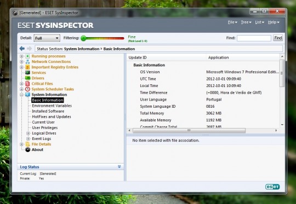This screenshot has width=296, height=204.
Task: Click the File Details icon
Action: pyautogui.click(x=27, y=144)
